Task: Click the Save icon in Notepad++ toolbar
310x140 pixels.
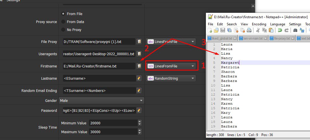Action: (x=223, y=30)
